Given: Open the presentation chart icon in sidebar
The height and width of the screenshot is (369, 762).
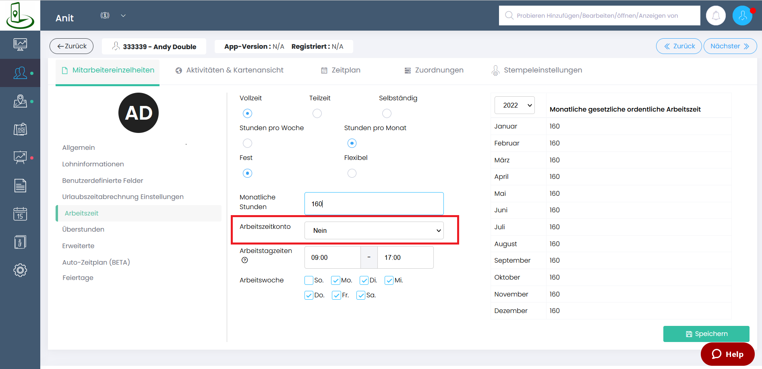Looking at the screenshot, I should [x=20, y=158].
